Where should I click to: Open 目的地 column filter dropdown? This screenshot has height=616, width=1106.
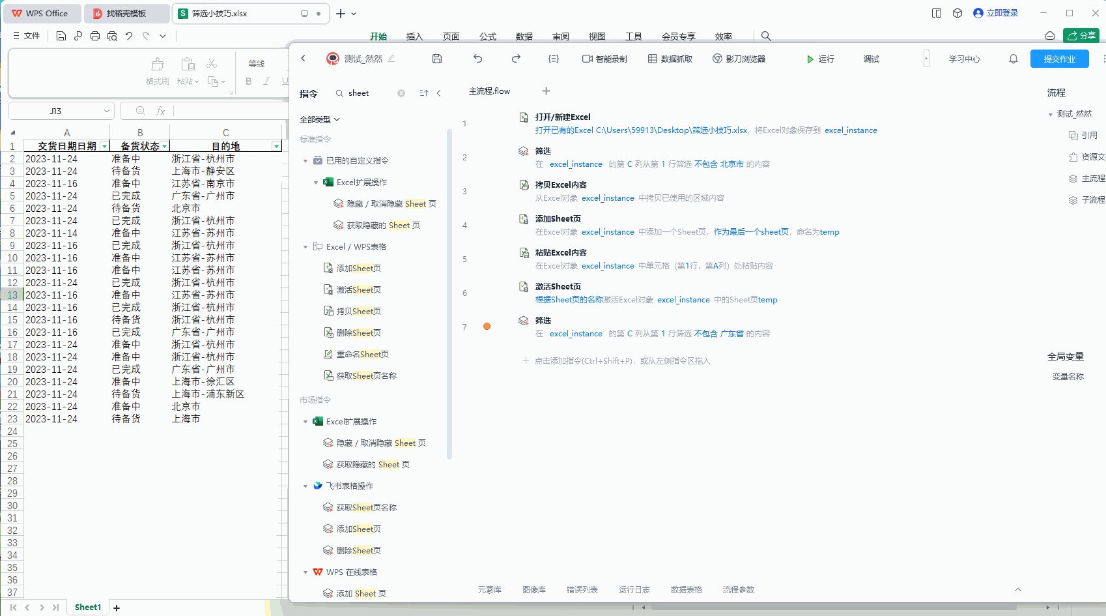[277, 147]
